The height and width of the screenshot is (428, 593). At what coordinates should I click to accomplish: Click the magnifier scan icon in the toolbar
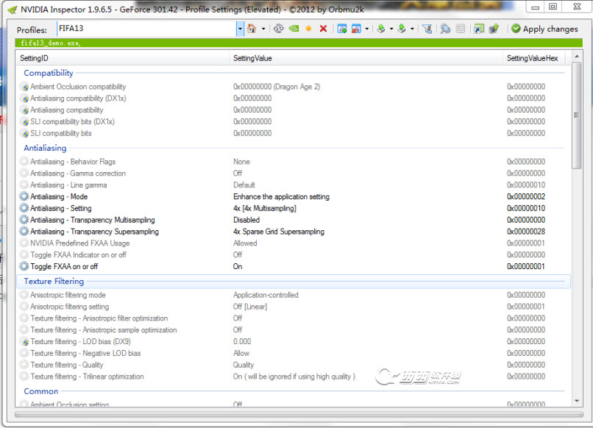coord(446,29)
